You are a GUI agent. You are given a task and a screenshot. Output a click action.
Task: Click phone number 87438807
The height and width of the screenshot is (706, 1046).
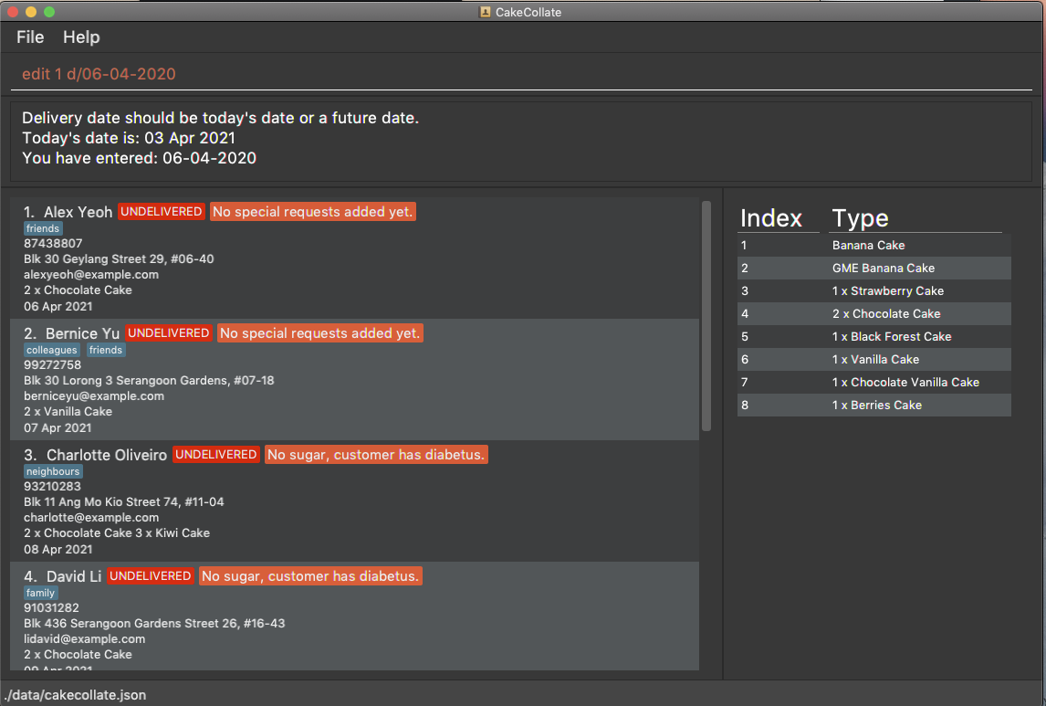click(53, 244)
